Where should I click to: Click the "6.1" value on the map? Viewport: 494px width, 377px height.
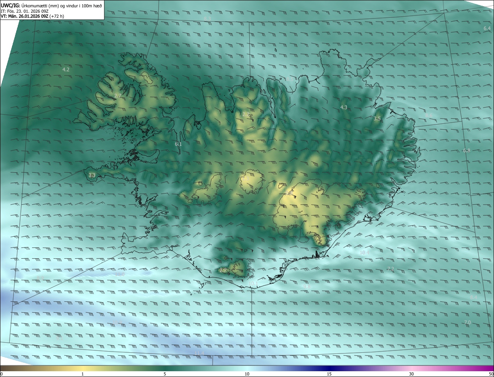coord(178,144)
